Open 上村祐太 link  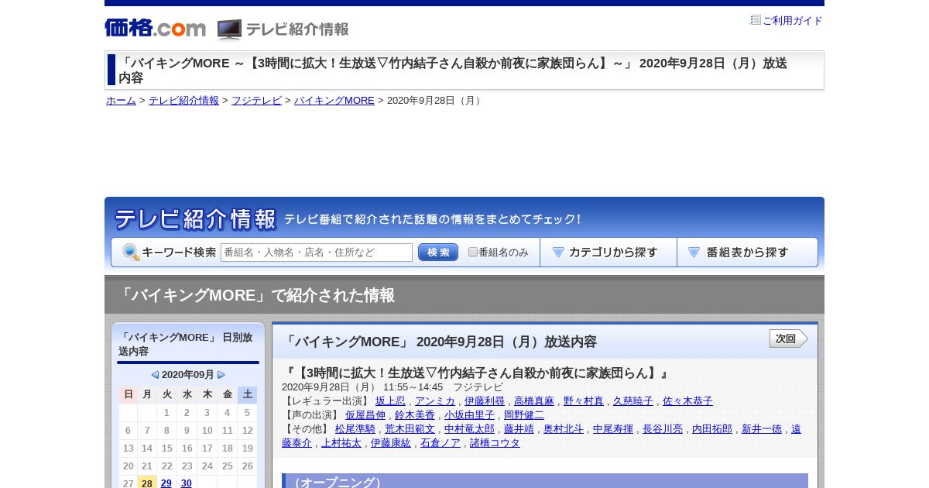[x=341, y=443]
